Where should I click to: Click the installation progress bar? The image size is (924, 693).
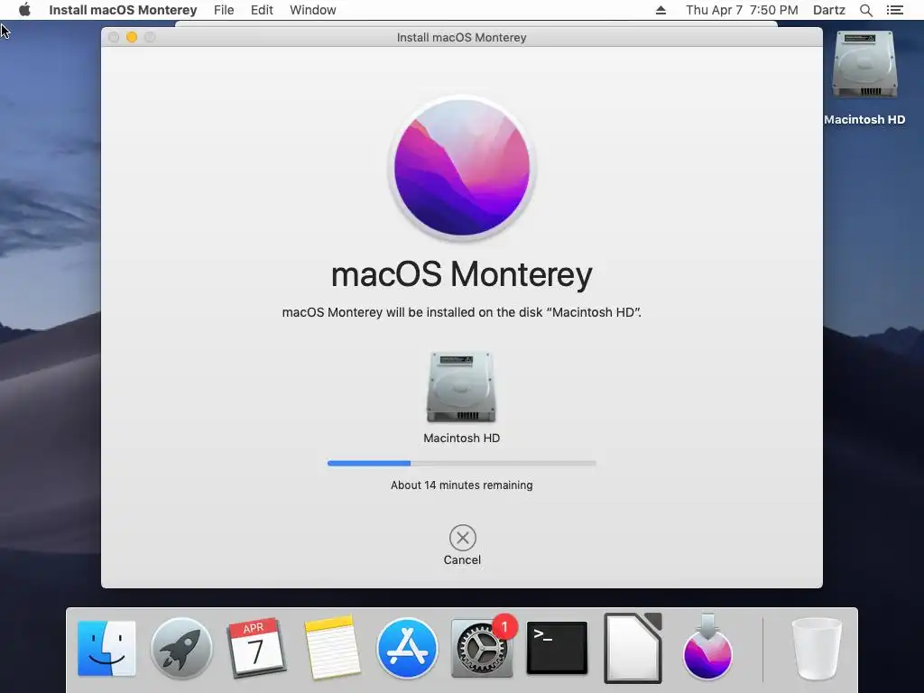pyautogui.click(x=461, y=463)
